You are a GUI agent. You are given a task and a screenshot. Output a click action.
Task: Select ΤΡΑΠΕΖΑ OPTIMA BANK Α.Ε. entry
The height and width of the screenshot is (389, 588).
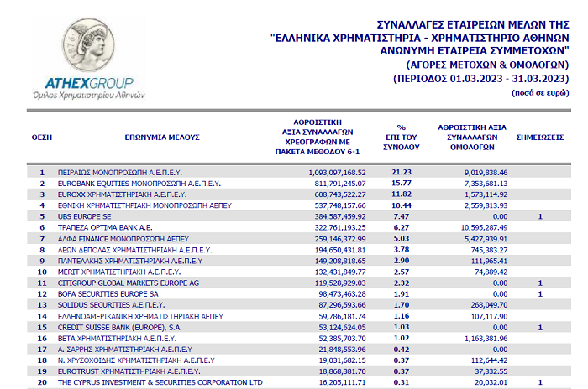tap(105, 226)
